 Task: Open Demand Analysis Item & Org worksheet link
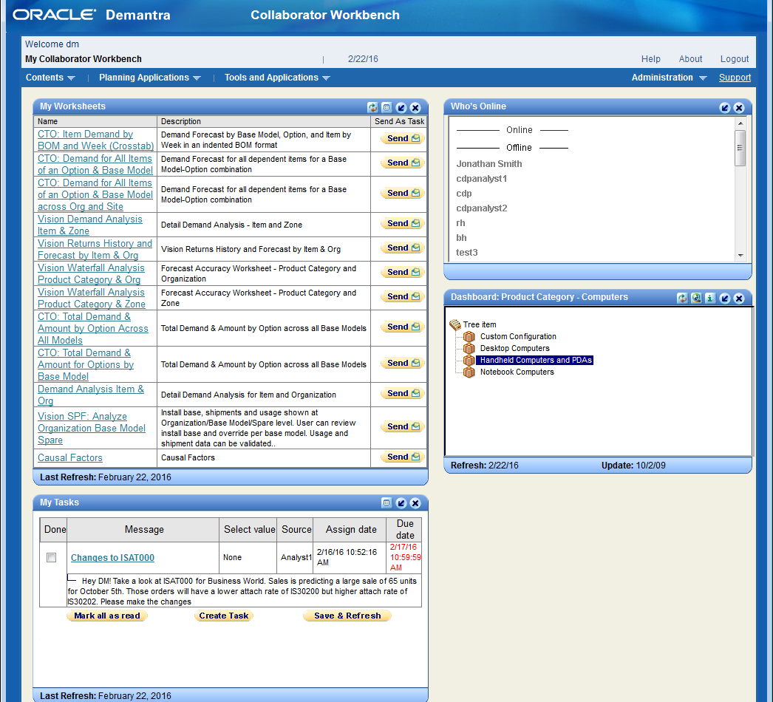coord(91,395)
